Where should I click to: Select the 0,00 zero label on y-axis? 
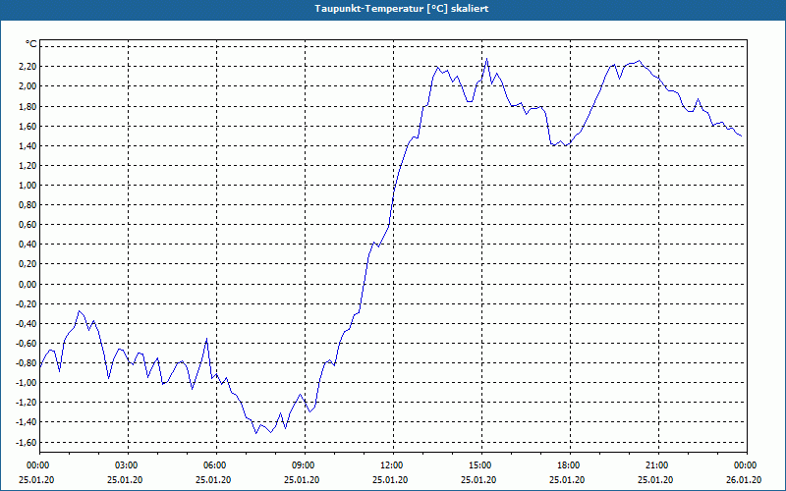(x=28, y=284)
